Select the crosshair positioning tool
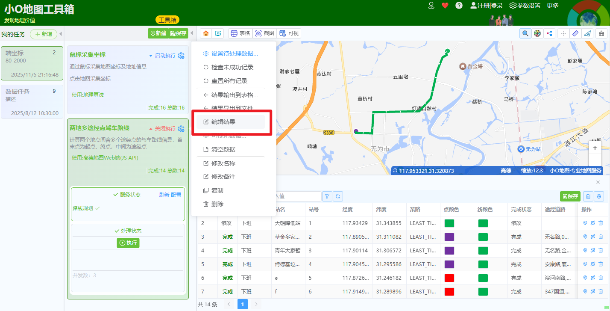The height and width of the screenshot is (311, 610). click(563, 33)
